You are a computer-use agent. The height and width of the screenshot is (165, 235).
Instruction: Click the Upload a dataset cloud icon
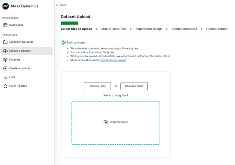pyautogui.click(x=5, y=51)
